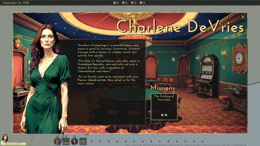
Task: Click the two-star mission difficulty rating
Action: (164, 115)
